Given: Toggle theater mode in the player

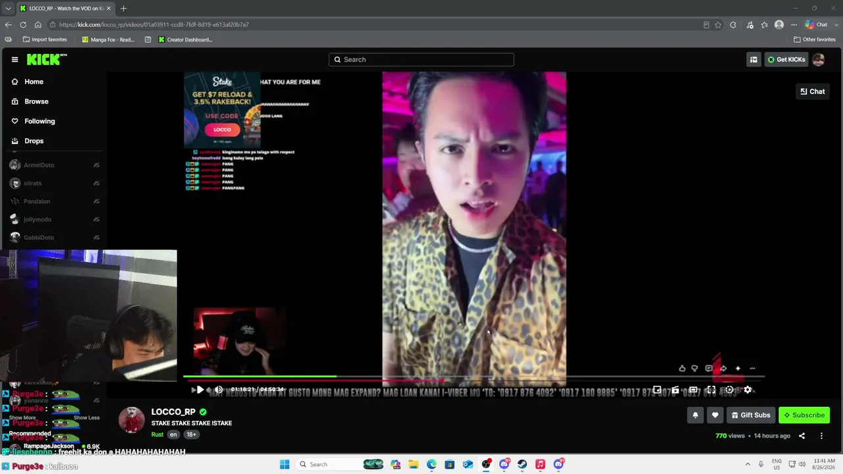Looking at the screenshot, I should pos(693,390).
